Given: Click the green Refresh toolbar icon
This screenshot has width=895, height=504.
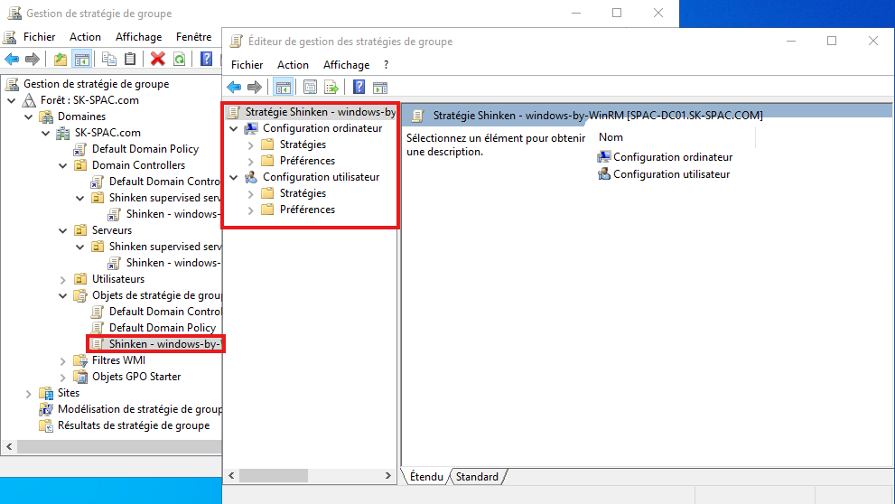Looking at the screenshot, I should pyautogui.click(x=179, y=60).
